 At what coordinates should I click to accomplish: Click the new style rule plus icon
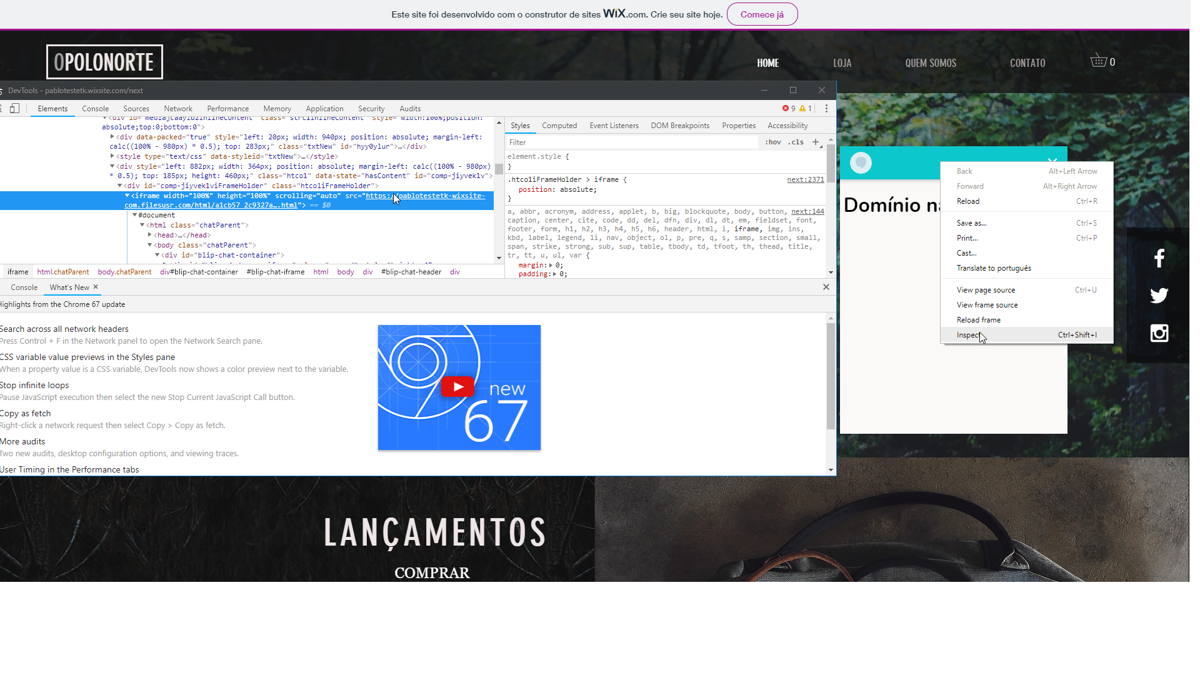tap(816, 142)
